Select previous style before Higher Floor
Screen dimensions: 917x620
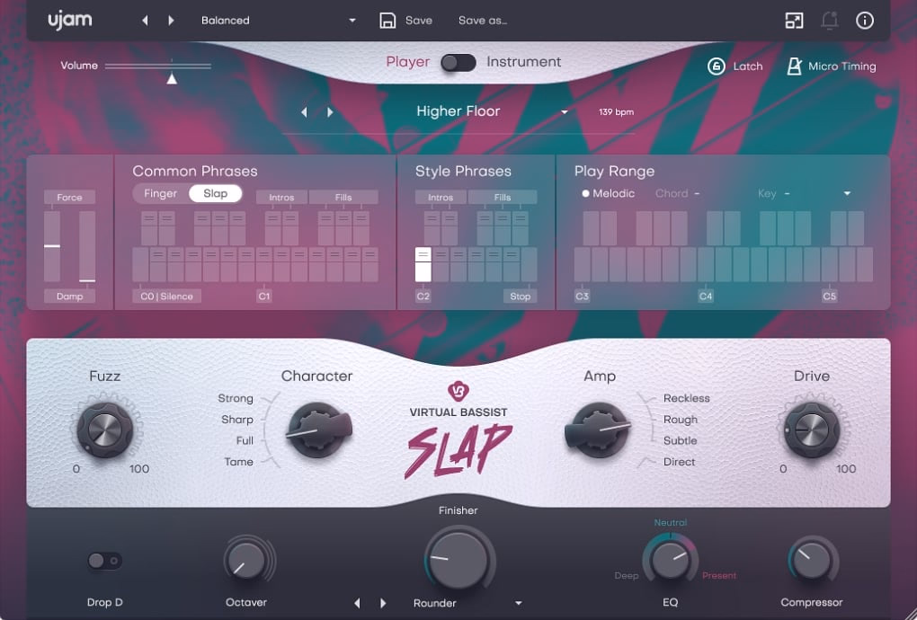[x=304, y=111]
